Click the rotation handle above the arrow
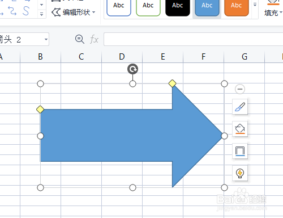This screenshot has width=283, height=218. tap(132, 69)
